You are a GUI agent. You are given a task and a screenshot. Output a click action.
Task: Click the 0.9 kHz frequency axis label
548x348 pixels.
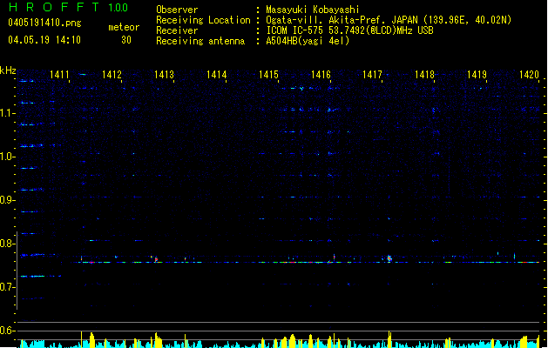tap(7, 200)
